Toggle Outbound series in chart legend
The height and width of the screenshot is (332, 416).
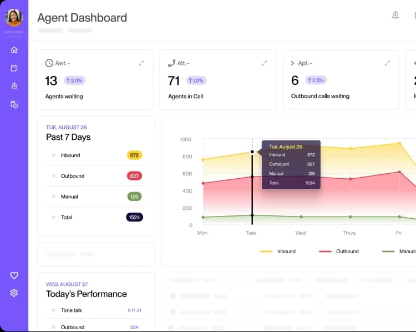[339, 251]
